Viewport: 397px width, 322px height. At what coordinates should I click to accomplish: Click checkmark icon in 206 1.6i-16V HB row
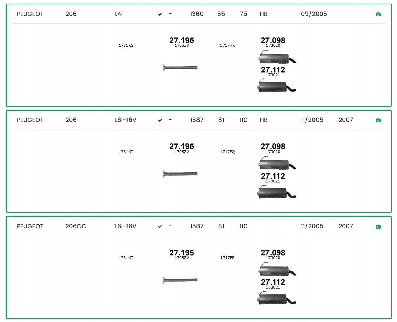tap(160, 120)
